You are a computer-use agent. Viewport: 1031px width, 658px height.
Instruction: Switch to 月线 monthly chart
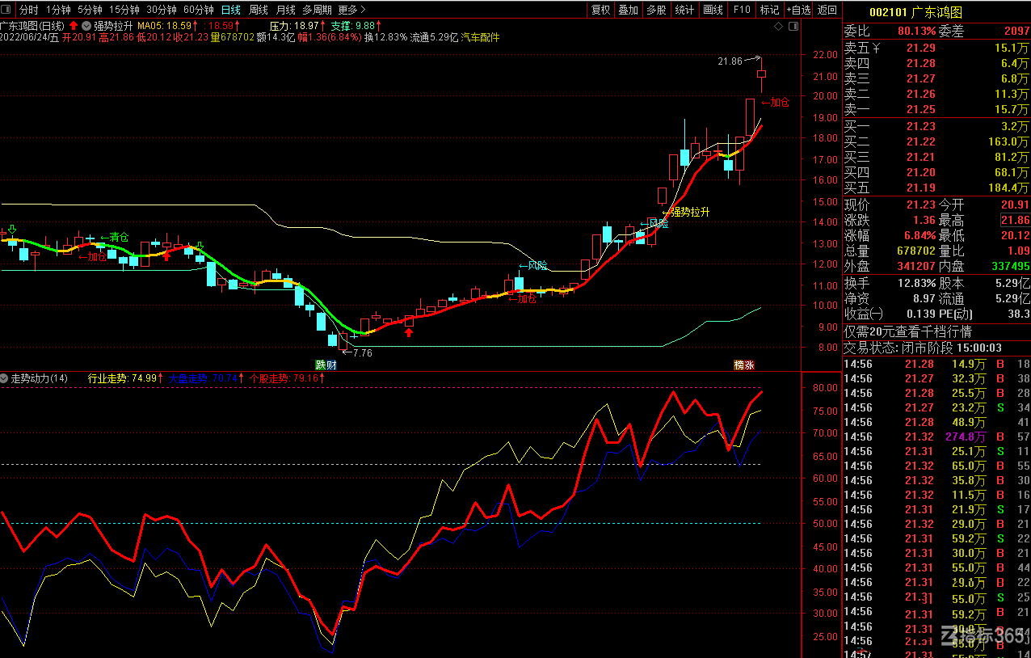pyautogui.click(x=285, y=10)
